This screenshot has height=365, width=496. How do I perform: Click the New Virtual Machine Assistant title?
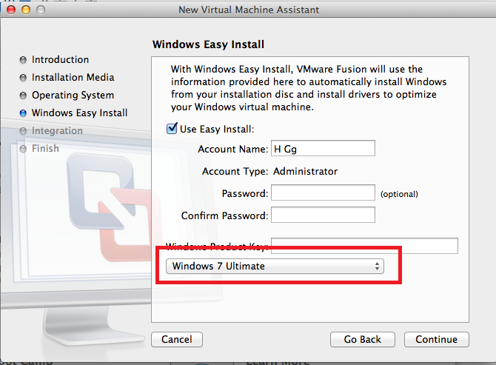(x=249, y=10)
